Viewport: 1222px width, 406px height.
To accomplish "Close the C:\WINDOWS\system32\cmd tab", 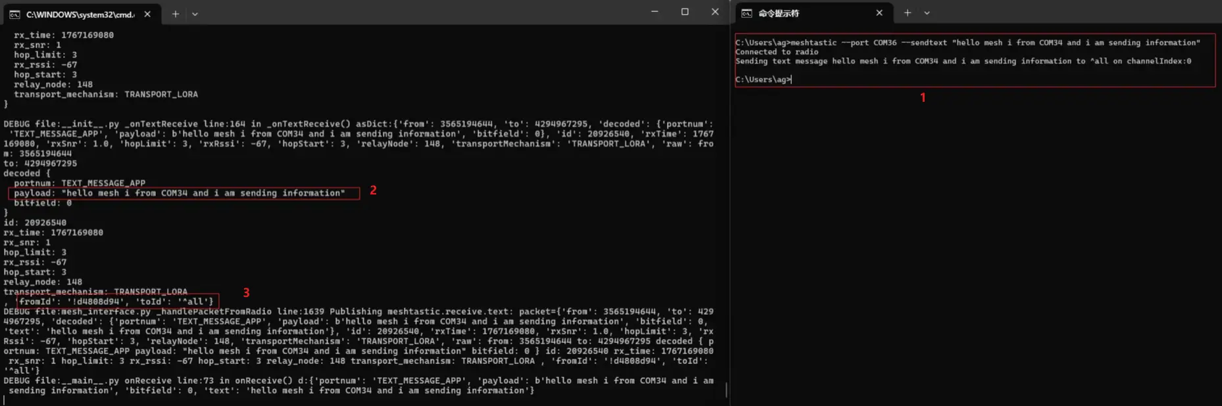I will pyautogui.click(x=147, y=14).
